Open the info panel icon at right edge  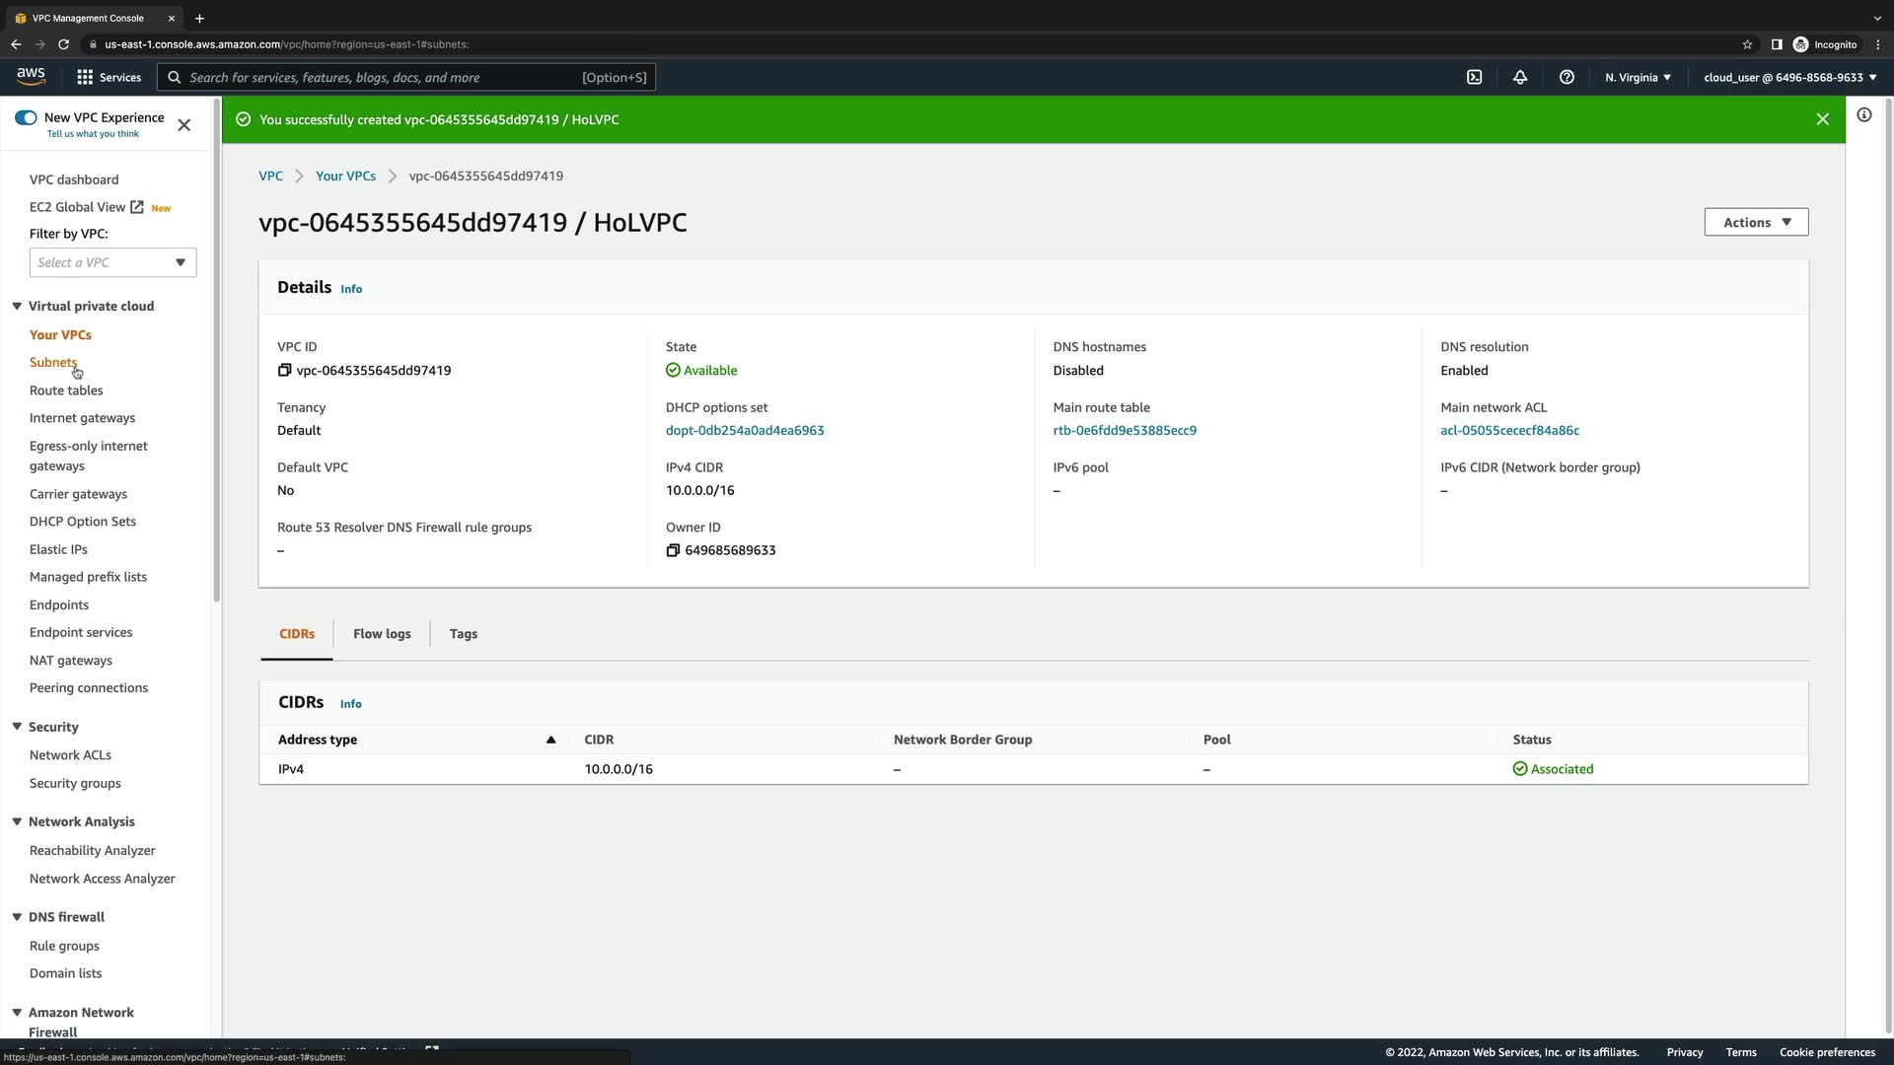pyautogui.click(x=1863, y=115)
